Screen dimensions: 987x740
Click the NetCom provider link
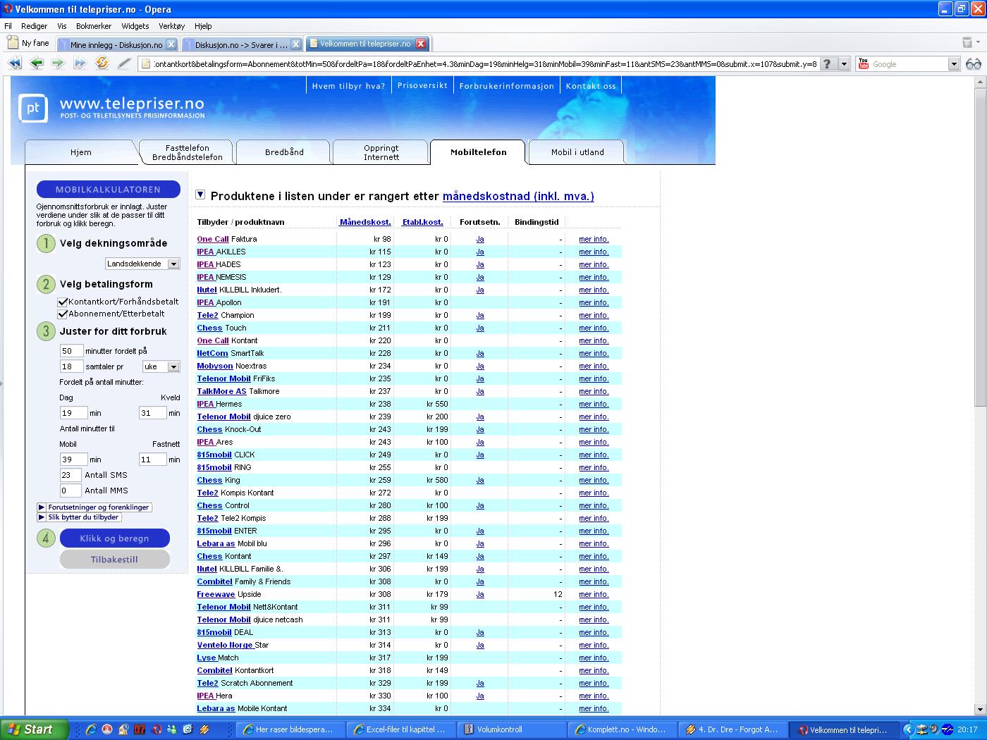[x=212, y=354]
